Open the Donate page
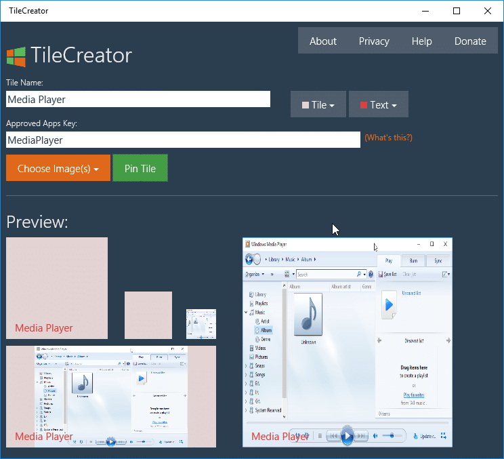The height and width of the screenshot is (459, 504). pos(470,41)
